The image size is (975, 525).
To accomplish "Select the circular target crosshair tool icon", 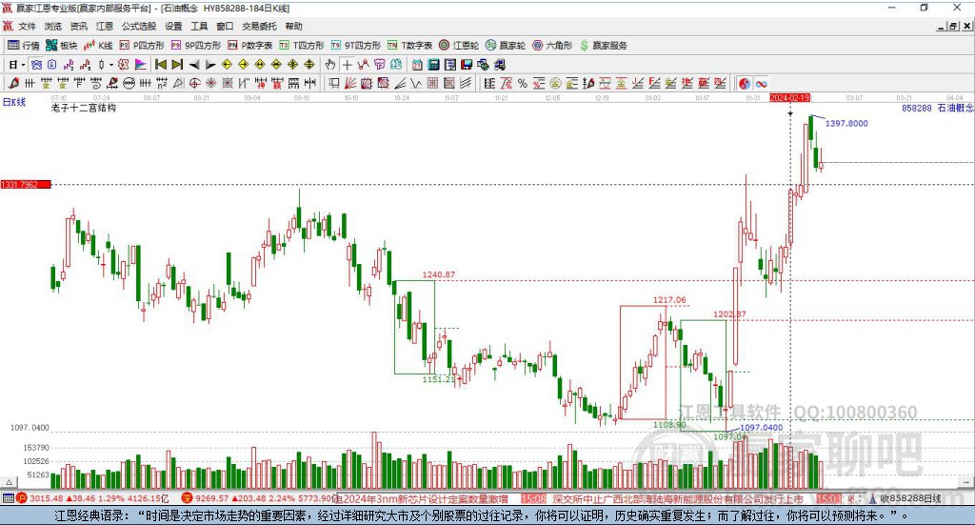I will click(x=194, y=83).
